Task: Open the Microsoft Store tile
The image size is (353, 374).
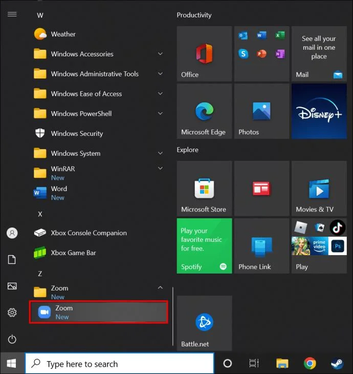Action: click(204, 189)
